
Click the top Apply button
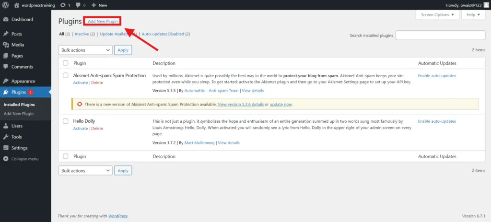(123, 50)
